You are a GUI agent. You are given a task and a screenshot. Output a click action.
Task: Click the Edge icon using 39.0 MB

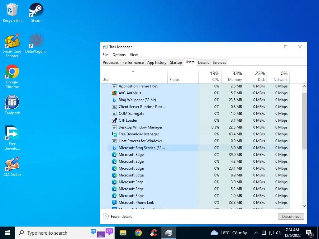(x=114, y=155)
